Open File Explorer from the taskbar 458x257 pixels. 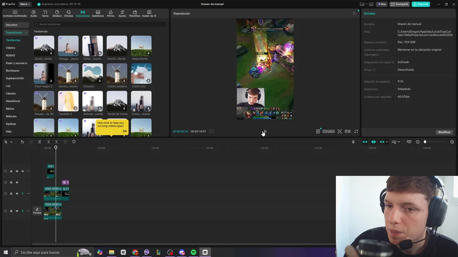(x=111, y=252)
